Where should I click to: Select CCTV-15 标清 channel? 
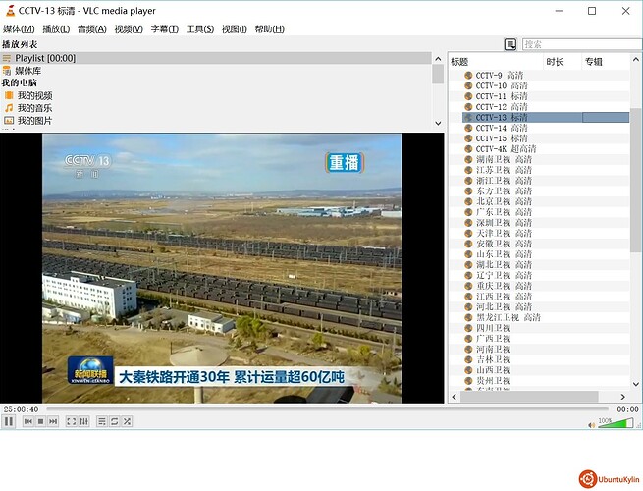pos(501,138)
